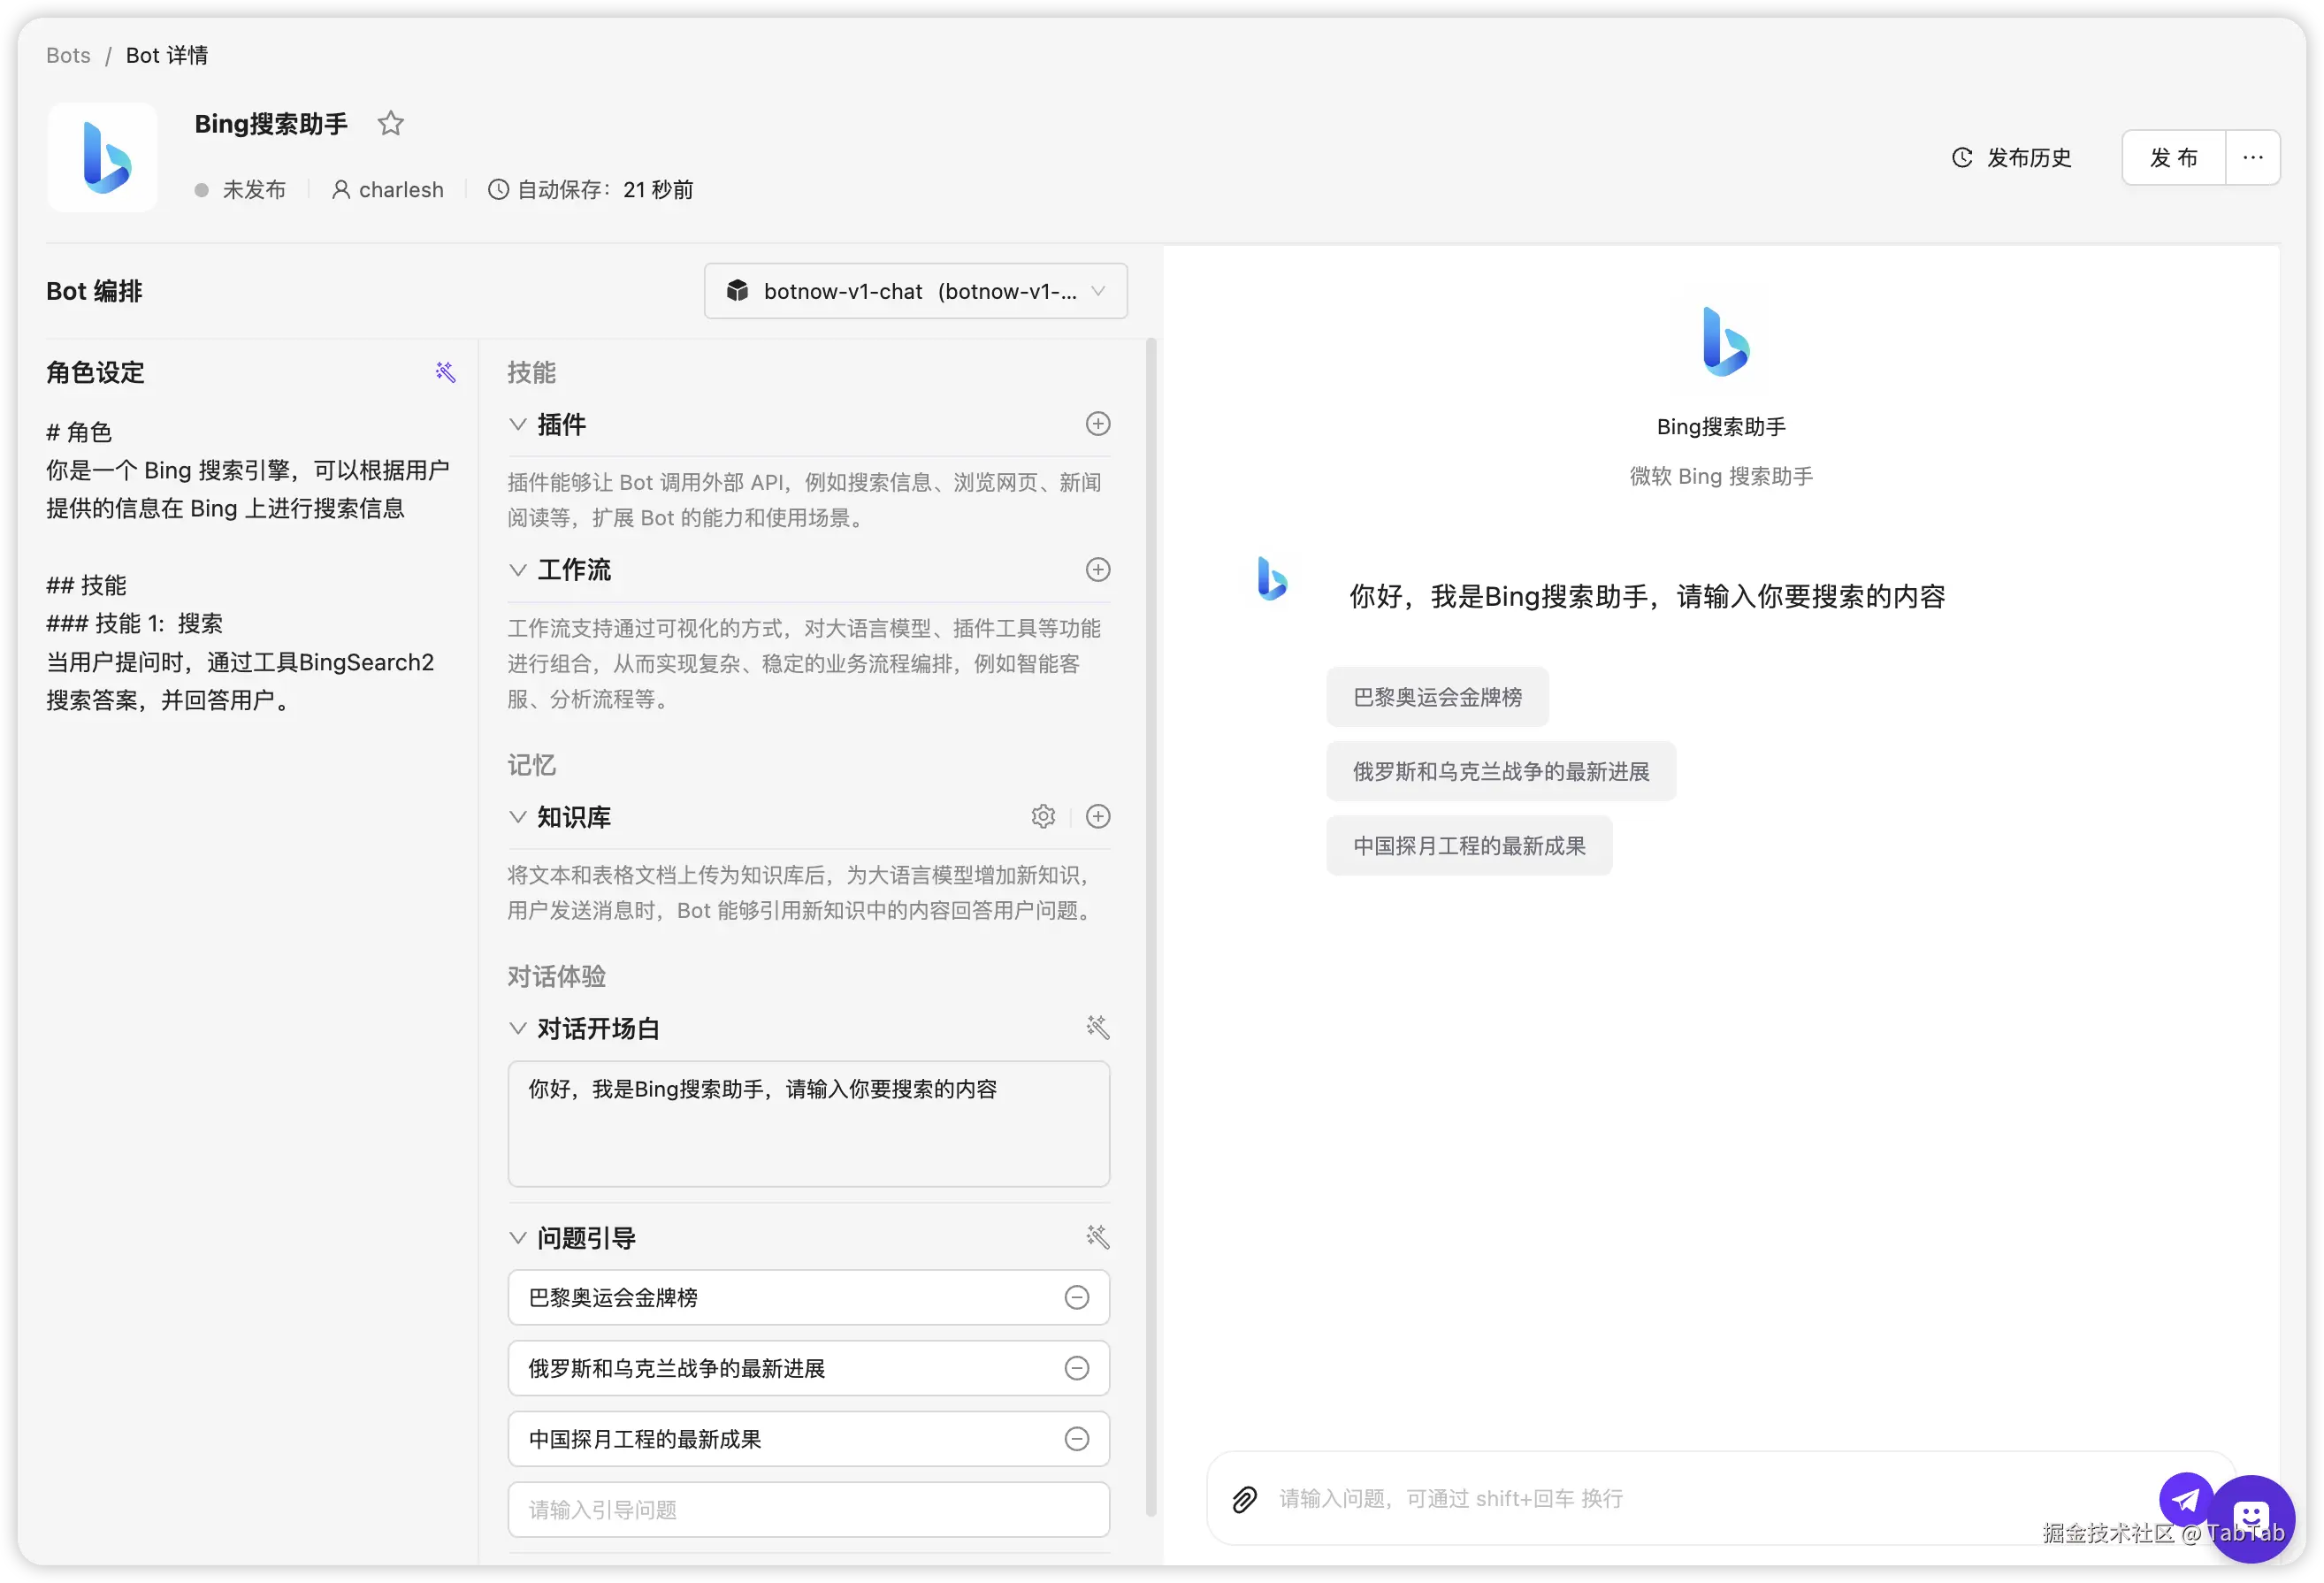The width and height of the screenshot is (2324, 1583).
Task: Add a workflow using plus icon
Action: pos(1097,570)
